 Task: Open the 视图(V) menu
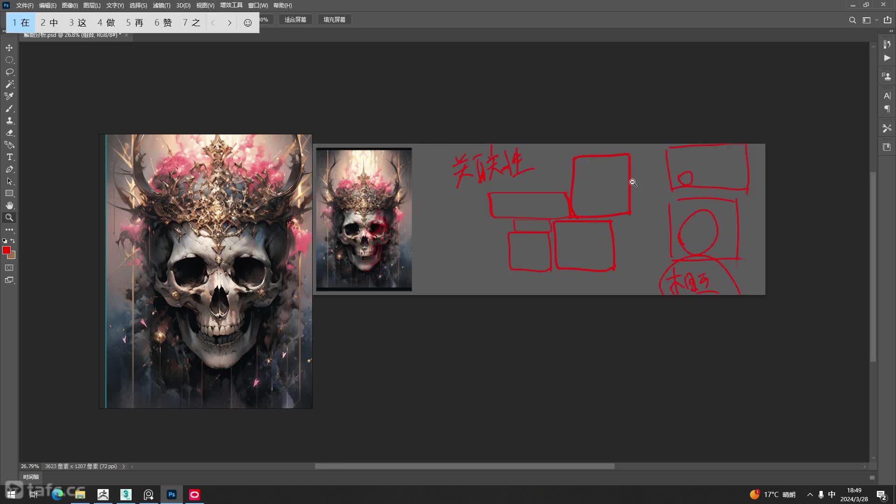pos(205,6)
